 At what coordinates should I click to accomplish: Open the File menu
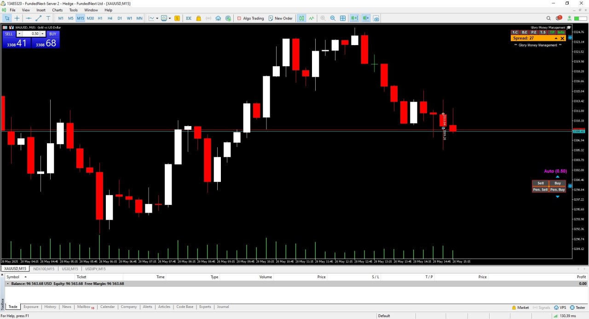click(x=12, y=10)
